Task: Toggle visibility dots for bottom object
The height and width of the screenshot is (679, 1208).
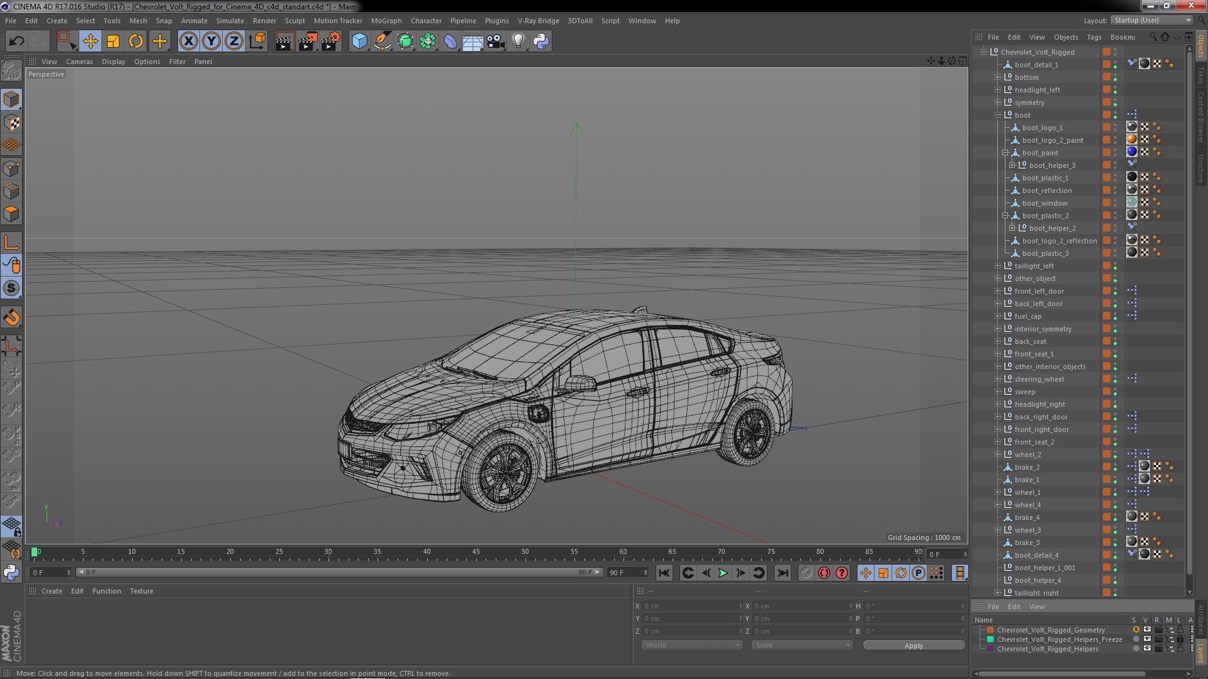Action: (1115, 77)
